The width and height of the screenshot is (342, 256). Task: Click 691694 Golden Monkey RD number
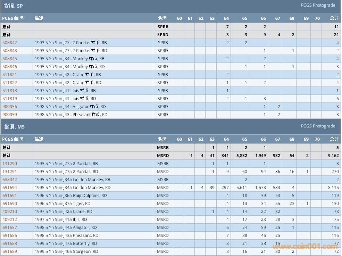pyautogui.click(x=10, y=188)
